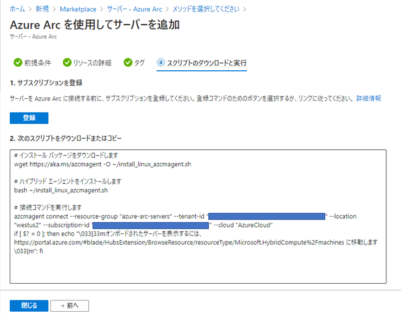The height and width of the screenshot is (315, 401).
Task: Click page title Azure Arc を使用してサーバーを追加
Action: tap(95, 25)
